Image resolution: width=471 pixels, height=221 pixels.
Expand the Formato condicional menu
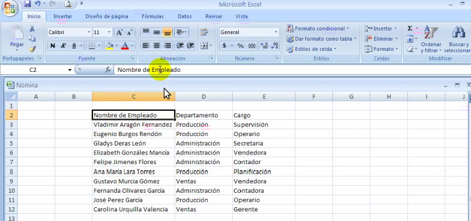(x=318, y=29)
